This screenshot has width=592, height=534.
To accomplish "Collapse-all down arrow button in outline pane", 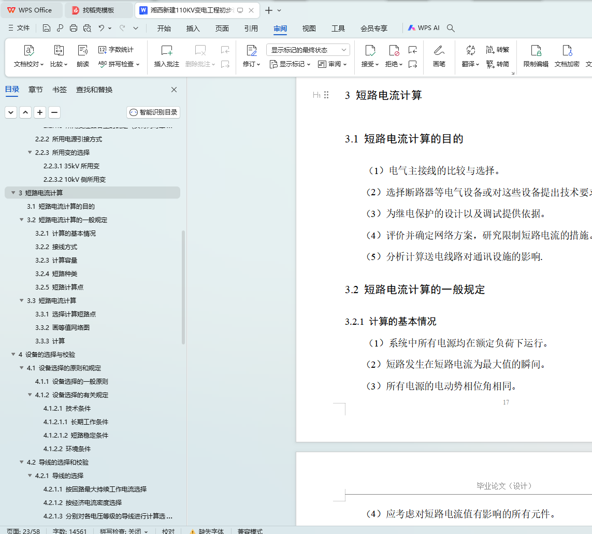I will click(x=11, y=112).
